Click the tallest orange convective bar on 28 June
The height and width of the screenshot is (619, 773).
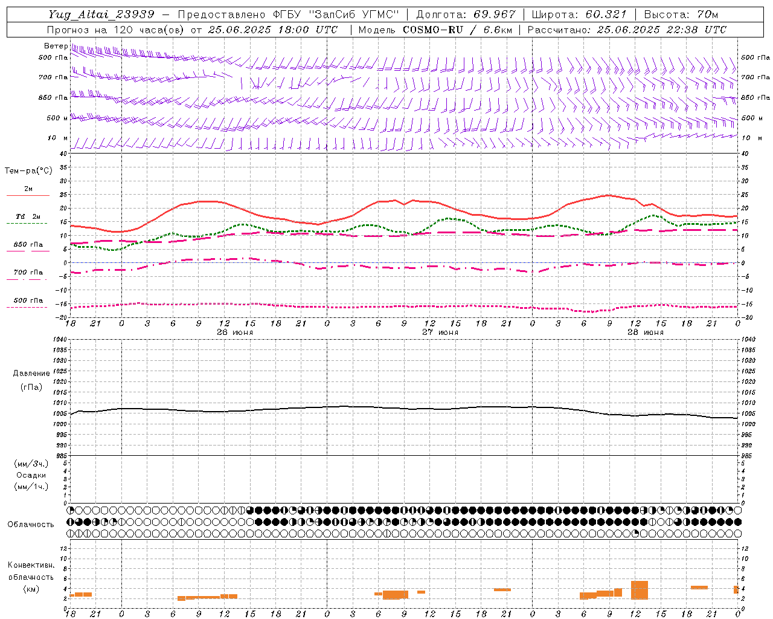coord(640,590)
